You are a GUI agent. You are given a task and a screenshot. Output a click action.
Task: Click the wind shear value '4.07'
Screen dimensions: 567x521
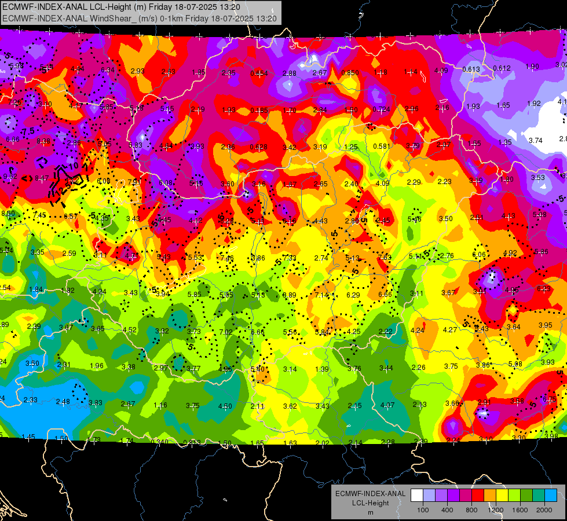pyautogui.click(x=387, y=405)
